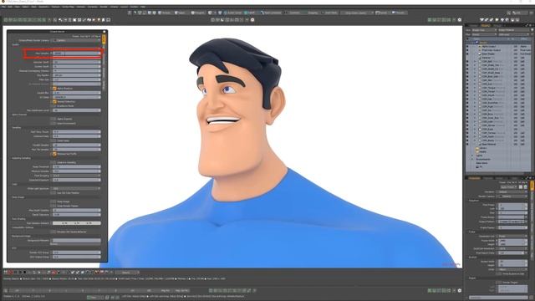
Task: Select the Alpha Output item
Action: coord(489,47)
